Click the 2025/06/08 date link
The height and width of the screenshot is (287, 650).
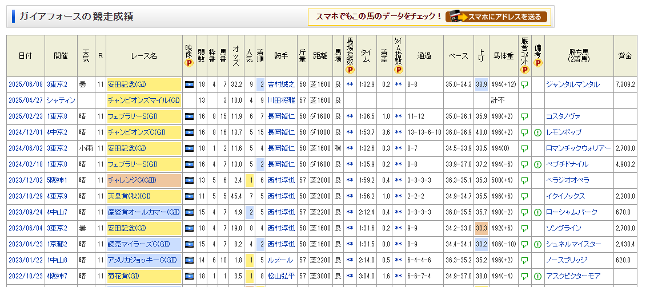[x=25, y=84]
